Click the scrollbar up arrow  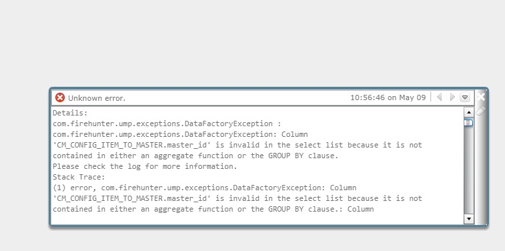(468, 112)
